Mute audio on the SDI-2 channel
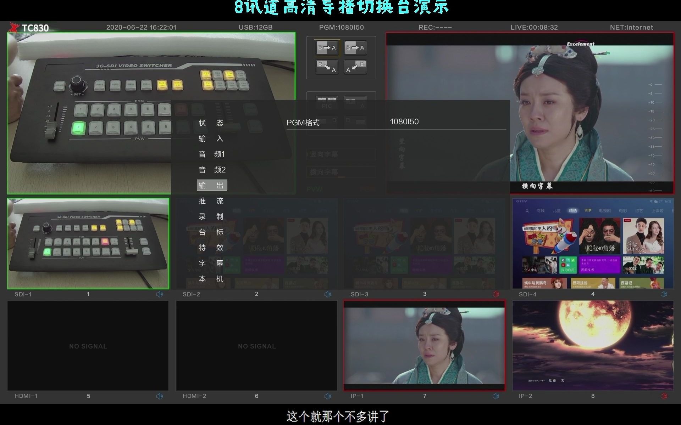The width and height of the screenshot is (681, 425). coord(328,294)
